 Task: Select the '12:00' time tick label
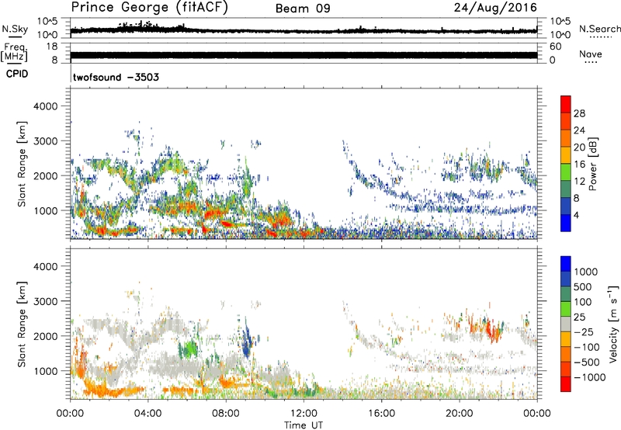click(304, 414)
